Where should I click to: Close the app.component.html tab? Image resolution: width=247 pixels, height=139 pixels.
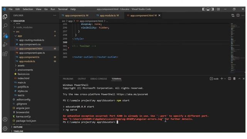[x=159, y=15]
